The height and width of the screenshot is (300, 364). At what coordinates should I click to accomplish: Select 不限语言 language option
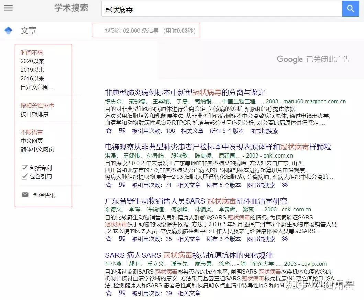(x=32, y=132)
